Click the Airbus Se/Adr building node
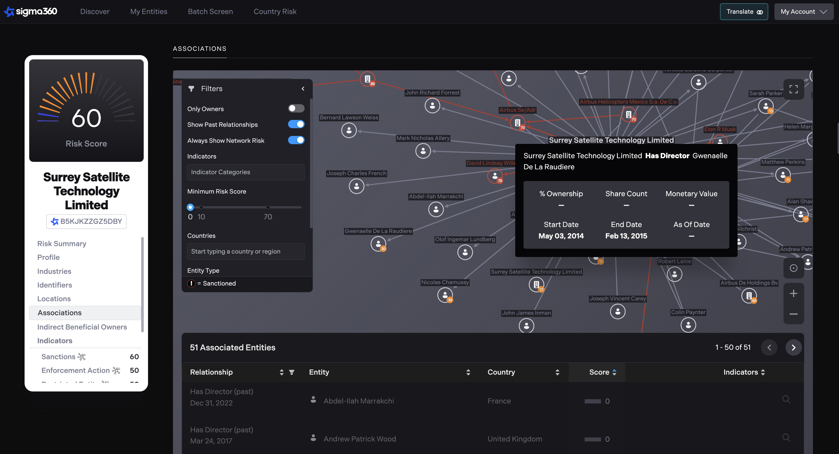Viewport: 839px width, 454px height. pyautogui.click(x=518, y=123)
